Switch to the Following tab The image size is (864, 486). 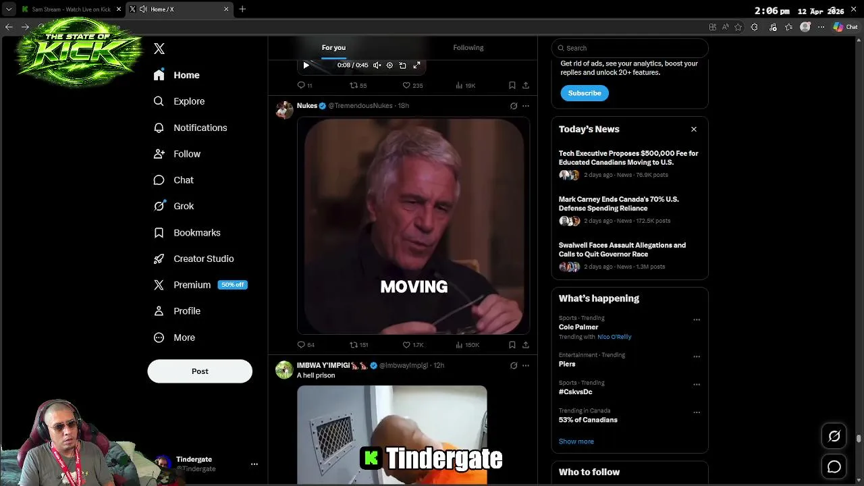tap(468, 47)
